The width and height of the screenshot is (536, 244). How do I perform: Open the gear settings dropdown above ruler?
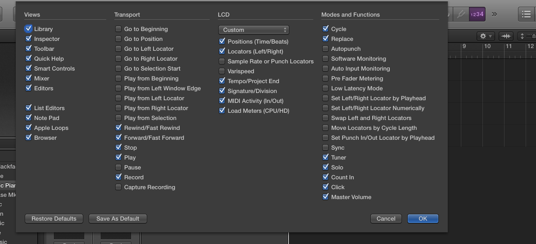[x=486, y=36]
